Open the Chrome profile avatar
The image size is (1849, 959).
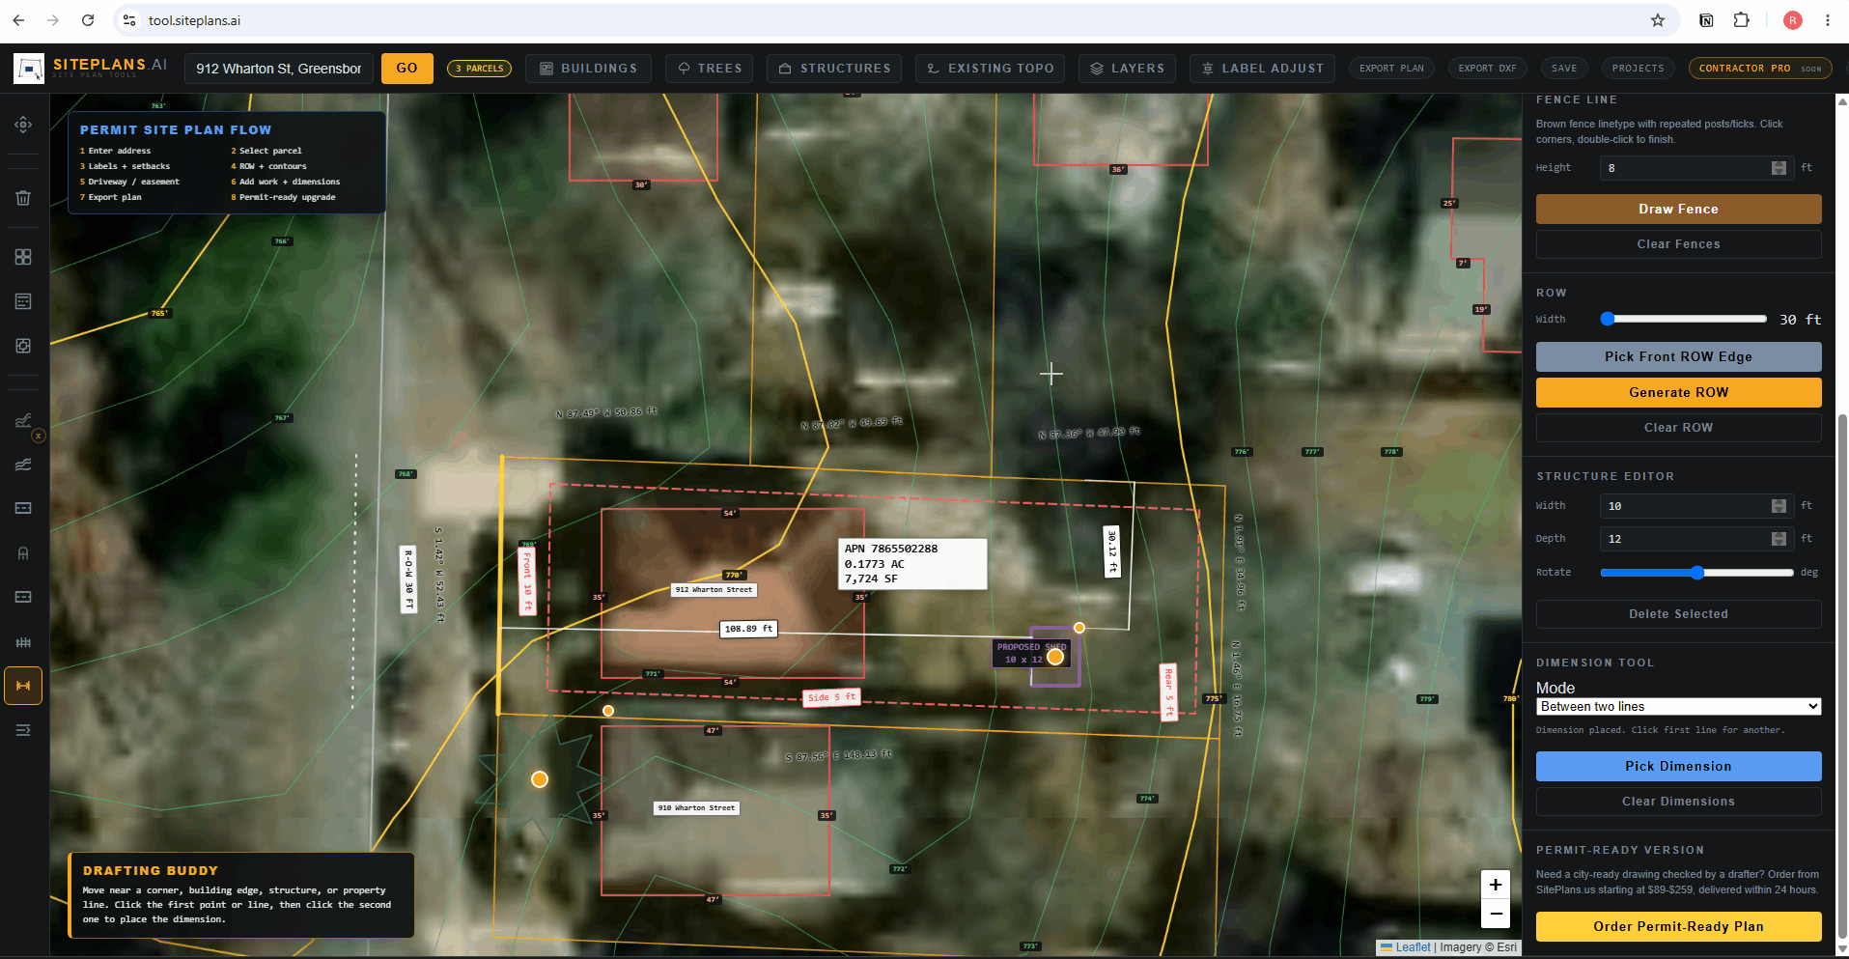(1793, 20)
